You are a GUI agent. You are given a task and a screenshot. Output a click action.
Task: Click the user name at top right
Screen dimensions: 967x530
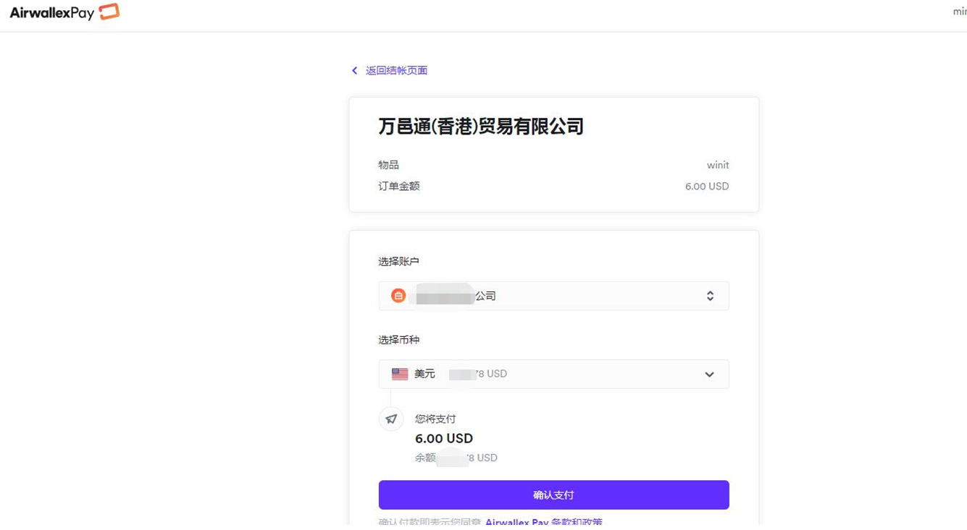[959, 12]
